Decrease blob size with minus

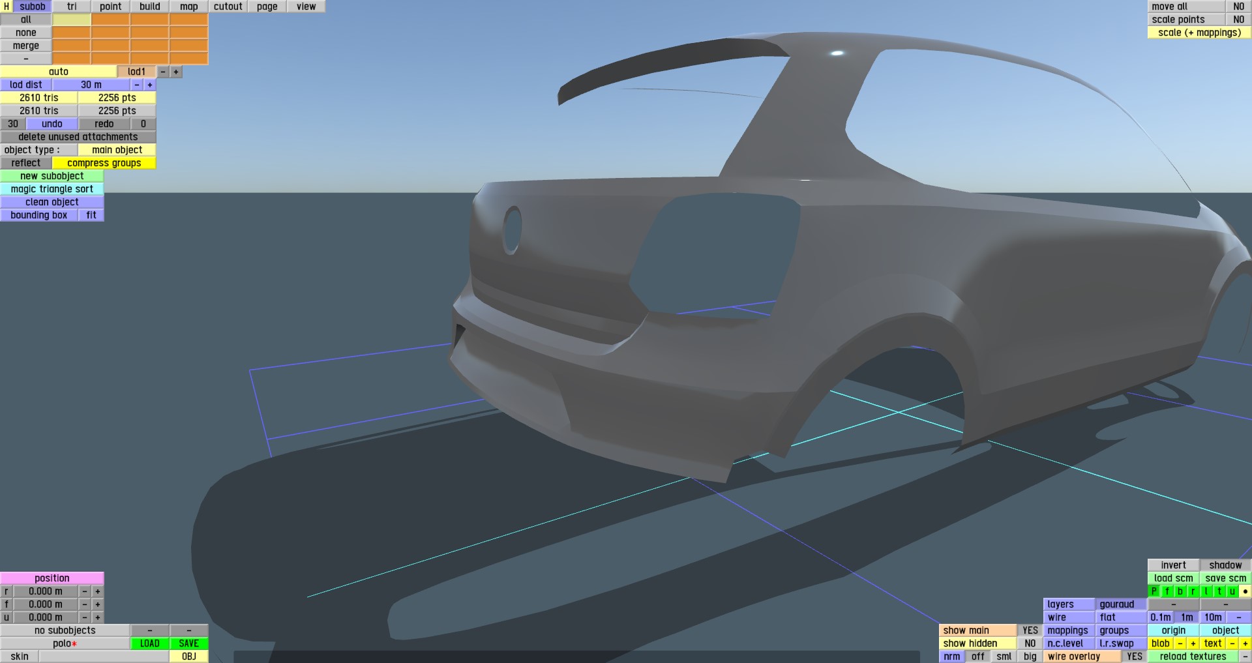coord(1180,643)
